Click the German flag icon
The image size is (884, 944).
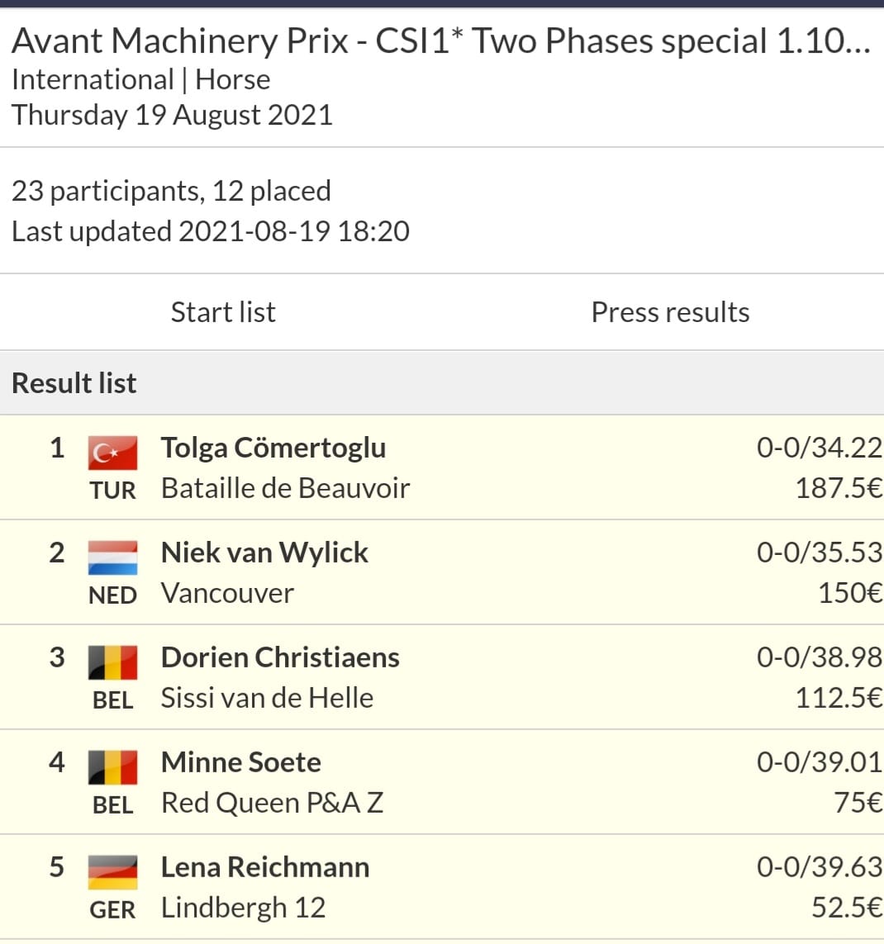point(112,872)
